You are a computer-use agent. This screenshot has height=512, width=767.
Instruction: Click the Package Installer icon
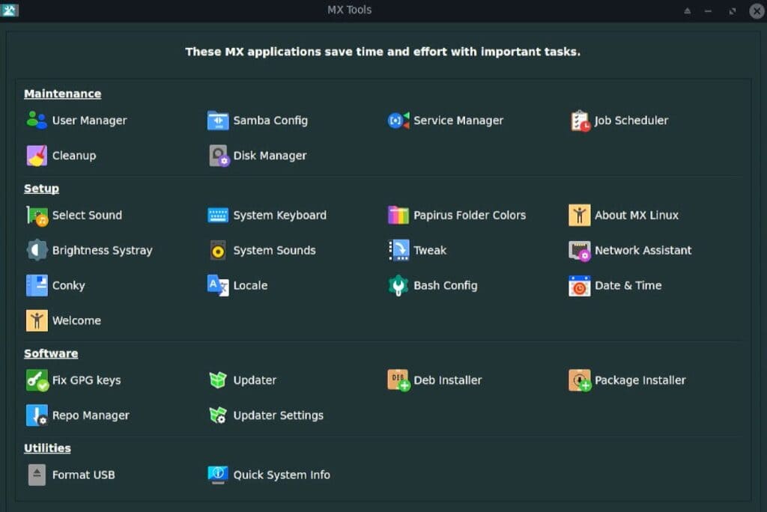click(580, 380)
